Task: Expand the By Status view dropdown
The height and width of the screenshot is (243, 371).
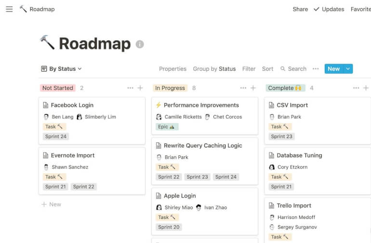Action: [x=62, y=69]
